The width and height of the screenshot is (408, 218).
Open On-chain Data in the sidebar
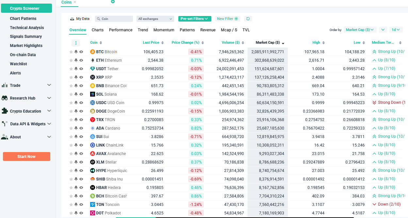[23, 55]
